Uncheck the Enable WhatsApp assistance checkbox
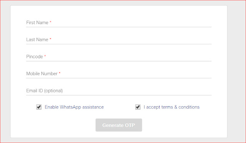246x143 pixels. click(39, 107)
